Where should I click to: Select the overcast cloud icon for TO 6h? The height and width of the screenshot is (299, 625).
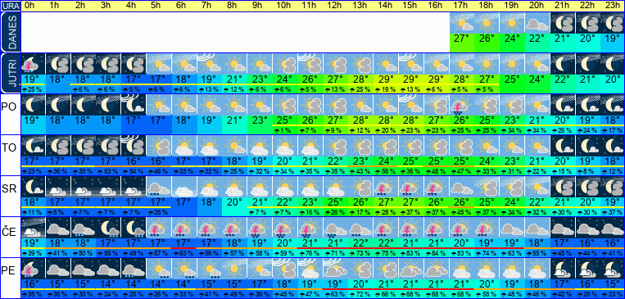tap(184, 146)
